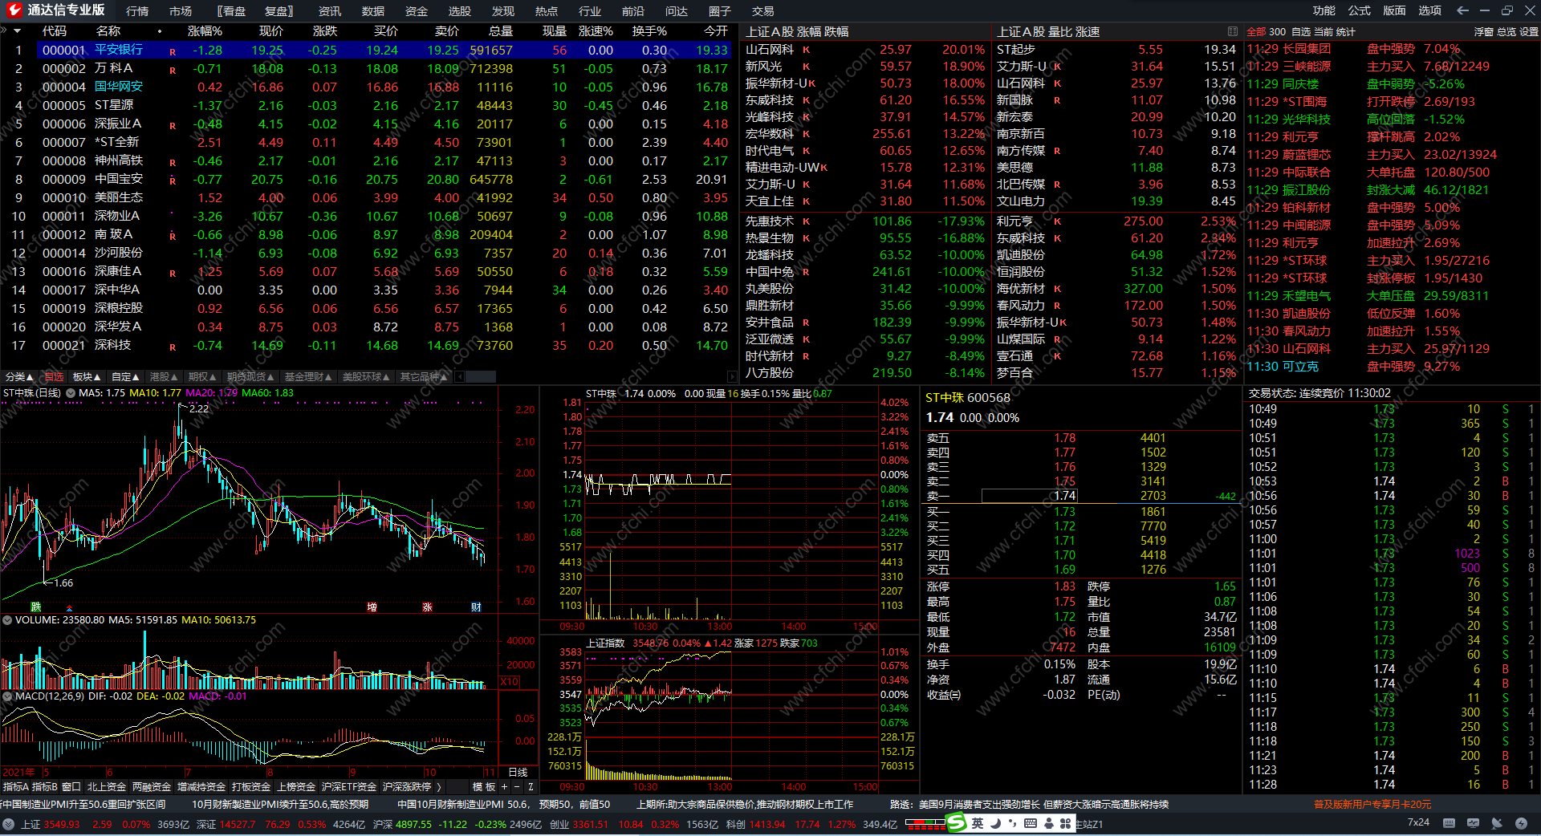The width and height of the screenshot is (1541, 836).
Task: Click the round icon left of 上证 in status bar
Action: click(9, 824)
